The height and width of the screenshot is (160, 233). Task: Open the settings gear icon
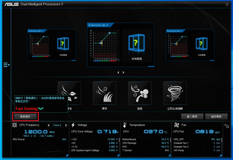click(x=227, y=126)
